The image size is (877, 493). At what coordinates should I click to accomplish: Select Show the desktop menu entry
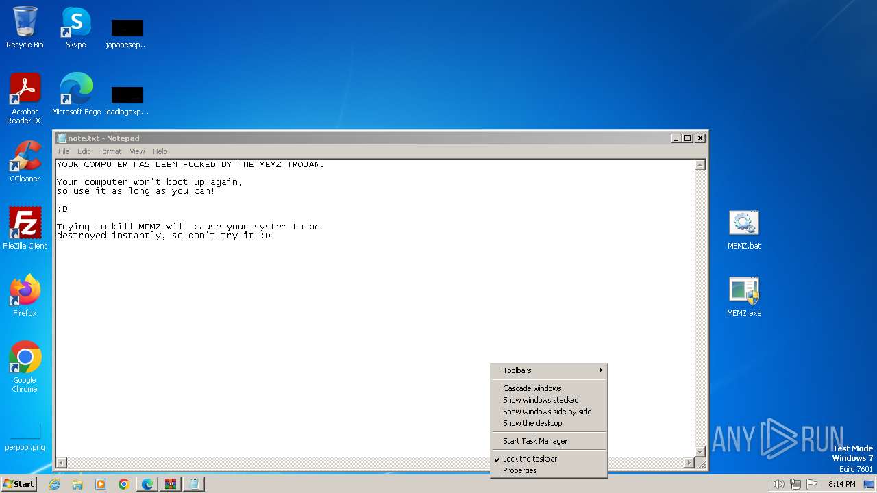(x=549, y=423)
